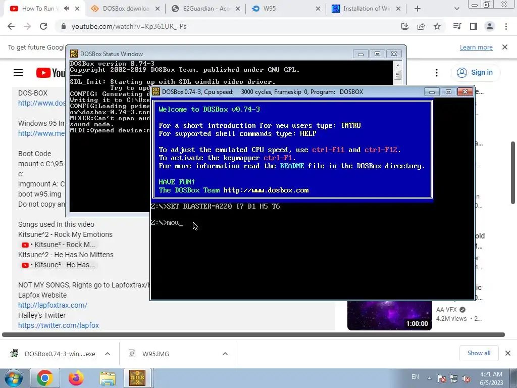Close the downloads bar
The image size is (517, 388).
(x=508, y=353)
